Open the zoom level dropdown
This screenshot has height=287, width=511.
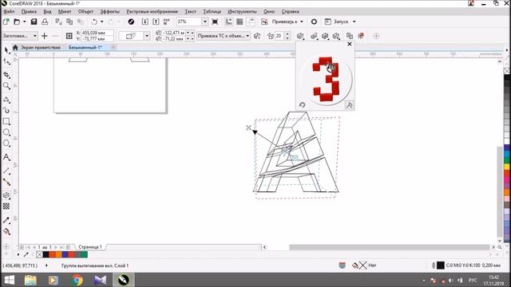pyautogui.click(x=205, y=22)
